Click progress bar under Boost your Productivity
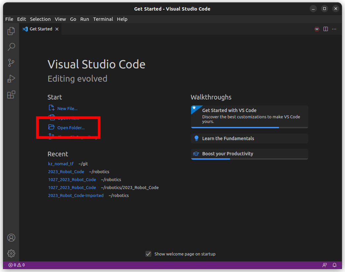This screenshot has width=345, height=272. coord(249,159)
